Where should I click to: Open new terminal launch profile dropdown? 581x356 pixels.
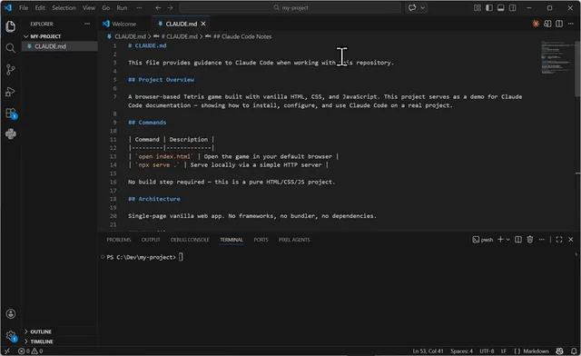point(508,240)
